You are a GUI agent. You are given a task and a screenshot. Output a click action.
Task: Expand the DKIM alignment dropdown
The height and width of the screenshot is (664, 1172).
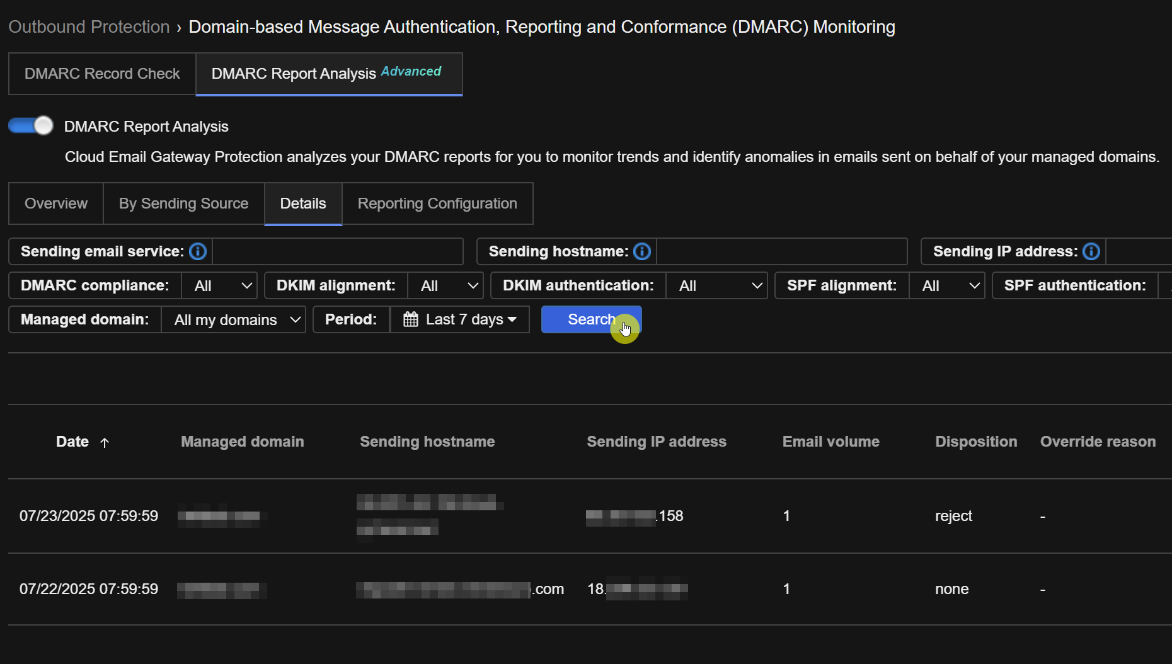(x=446, y=285)
